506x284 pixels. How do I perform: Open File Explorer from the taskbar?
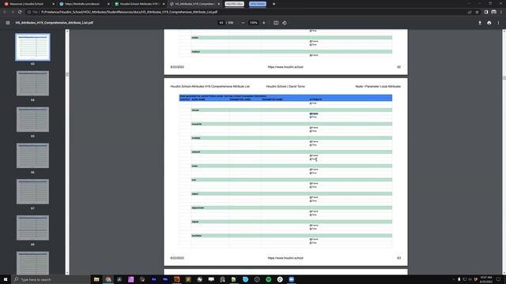click(96, 279)
